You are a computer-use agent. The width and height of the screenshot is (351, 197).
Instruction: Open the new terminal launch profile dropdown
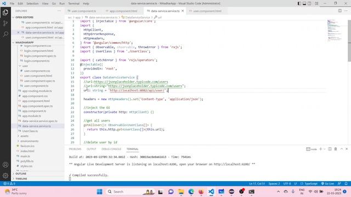[x=324, y=149]
